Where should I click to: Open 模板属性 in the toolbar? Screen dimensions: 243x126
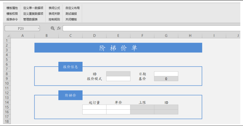tap(12, 8)
